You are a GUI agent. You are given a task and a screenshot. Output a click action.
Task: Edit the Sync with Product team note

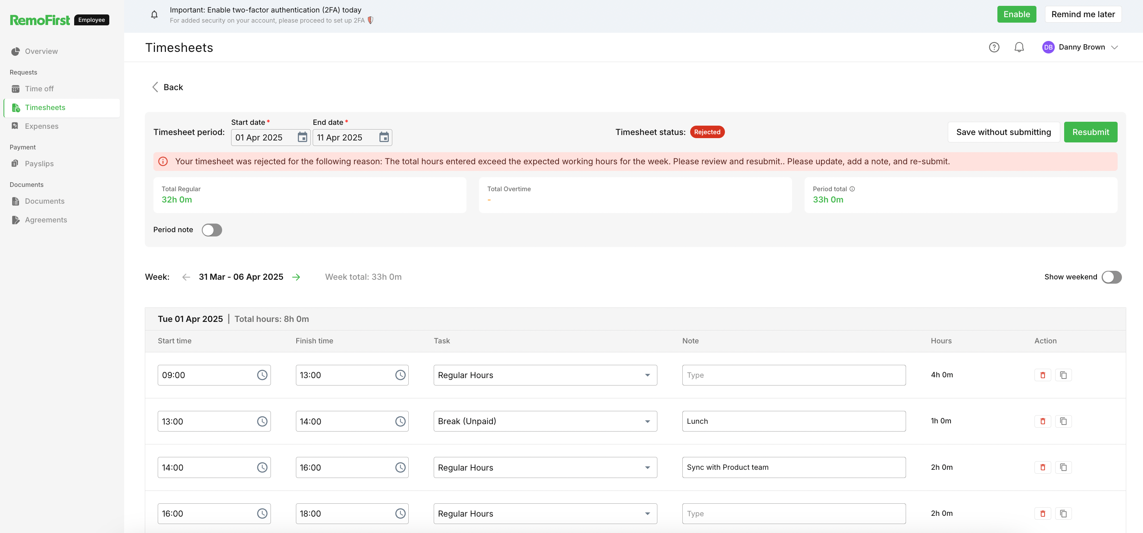794,467
